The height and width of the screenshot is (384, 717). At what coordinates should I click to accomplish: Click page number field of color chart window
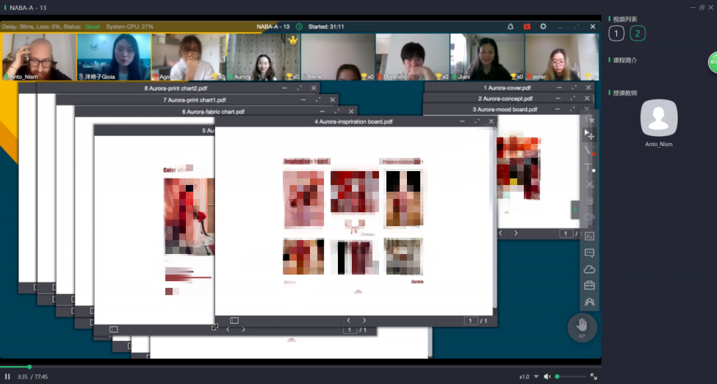[x=350, y=330]
